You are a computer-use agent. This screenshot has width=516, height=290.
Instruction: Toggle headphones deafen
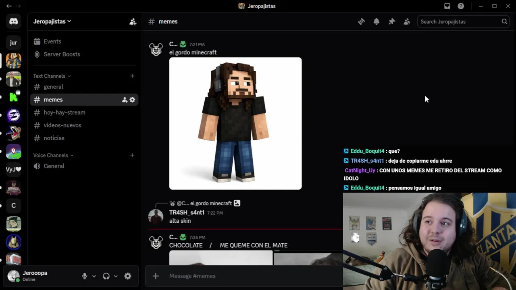[106, 276]
